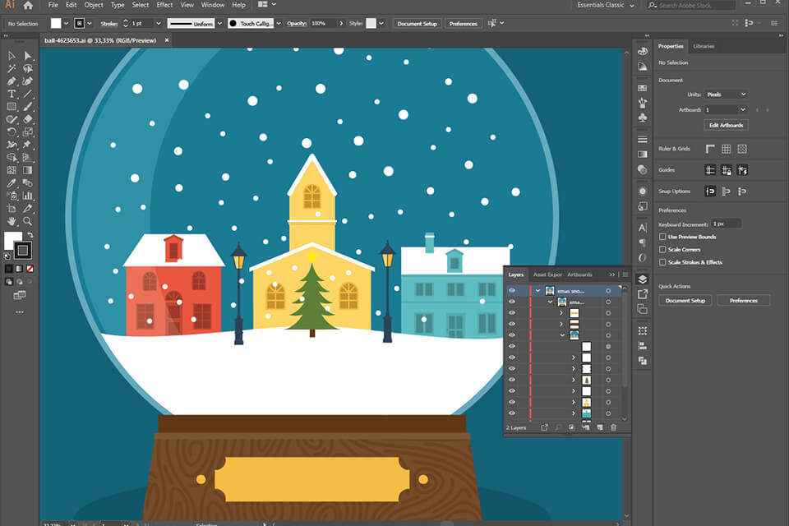Screen dimensions: 789x526
Task: Collapse the top xmas sno... layer
Action: coord(538,290)
